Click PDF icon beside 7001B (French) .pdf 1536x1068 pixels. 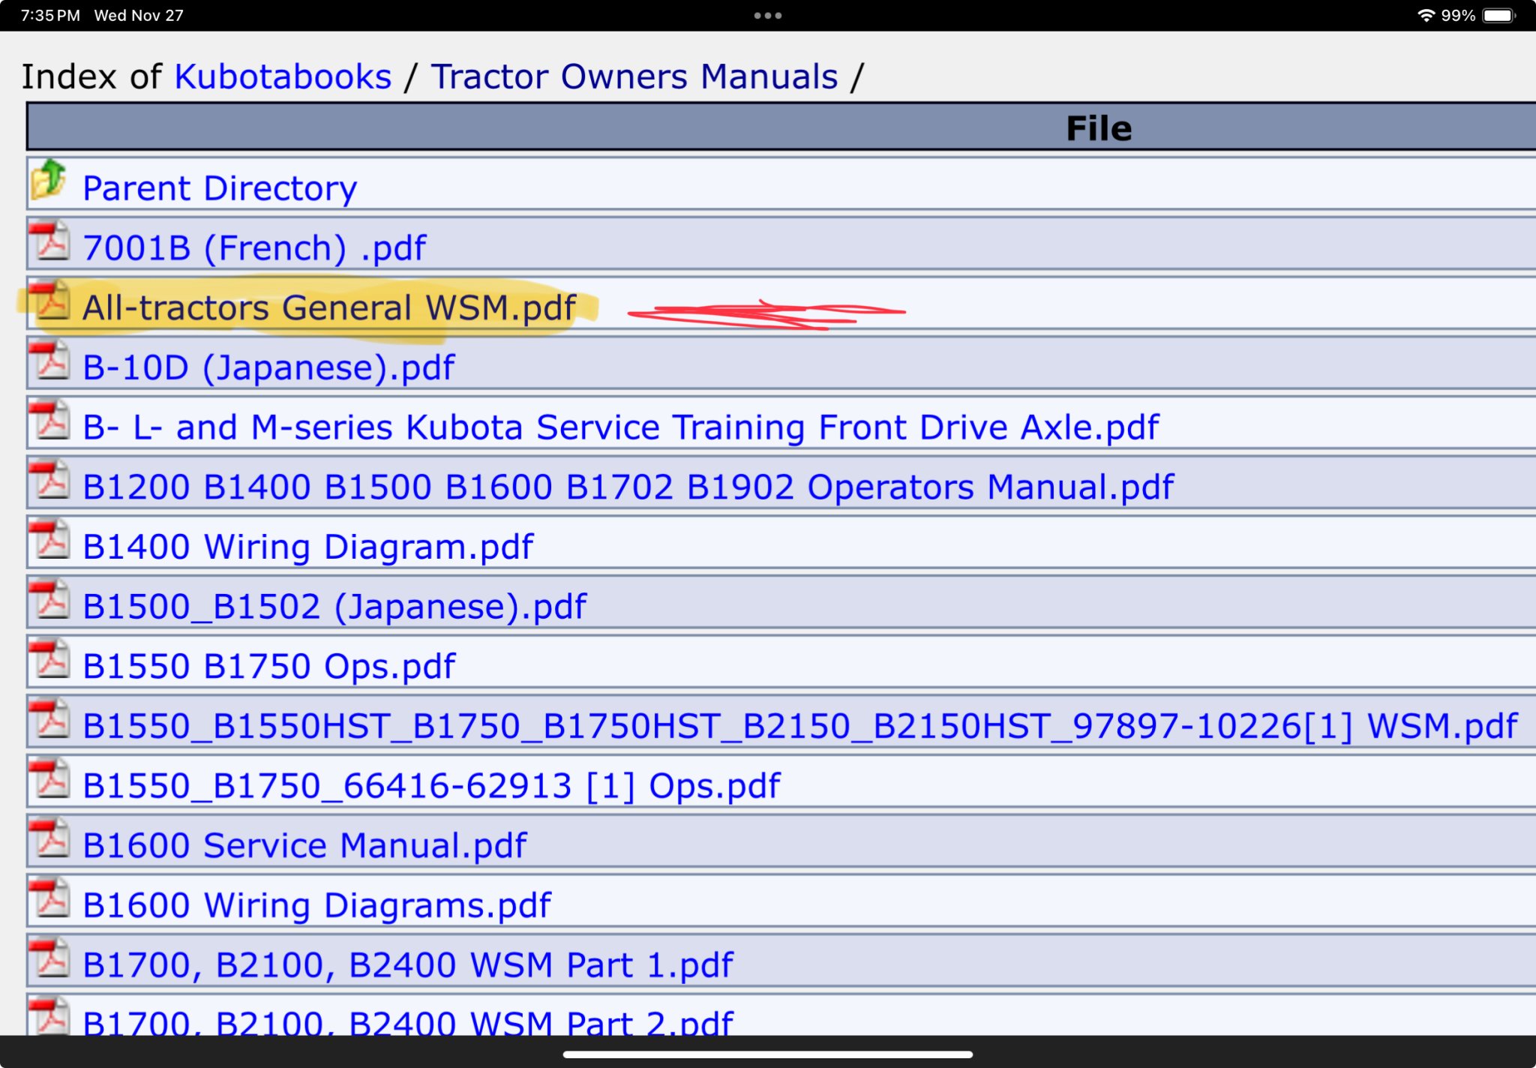point(49,240)
